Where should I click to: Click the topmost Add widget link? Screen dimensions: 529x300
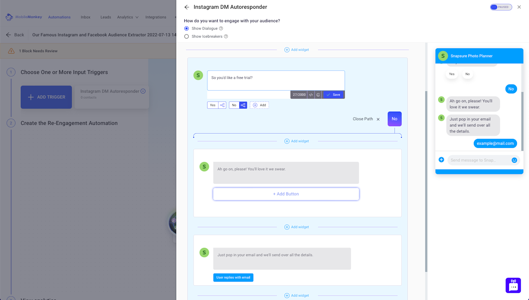tap(297, 50)
